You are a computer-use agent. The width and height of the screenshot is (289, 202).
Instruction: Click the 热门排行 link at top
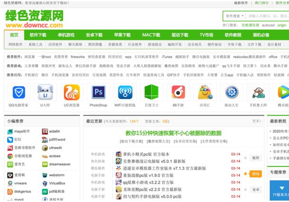coord(262,3)
